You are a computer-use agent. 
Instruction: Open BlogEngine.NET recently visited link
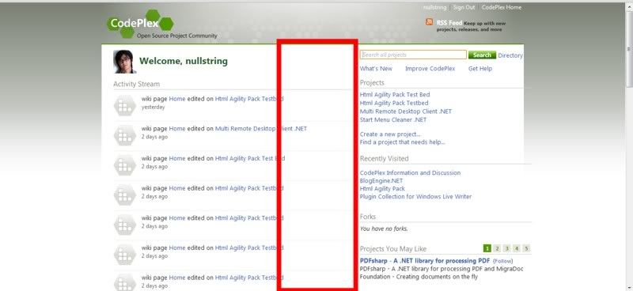click(381, 181)
